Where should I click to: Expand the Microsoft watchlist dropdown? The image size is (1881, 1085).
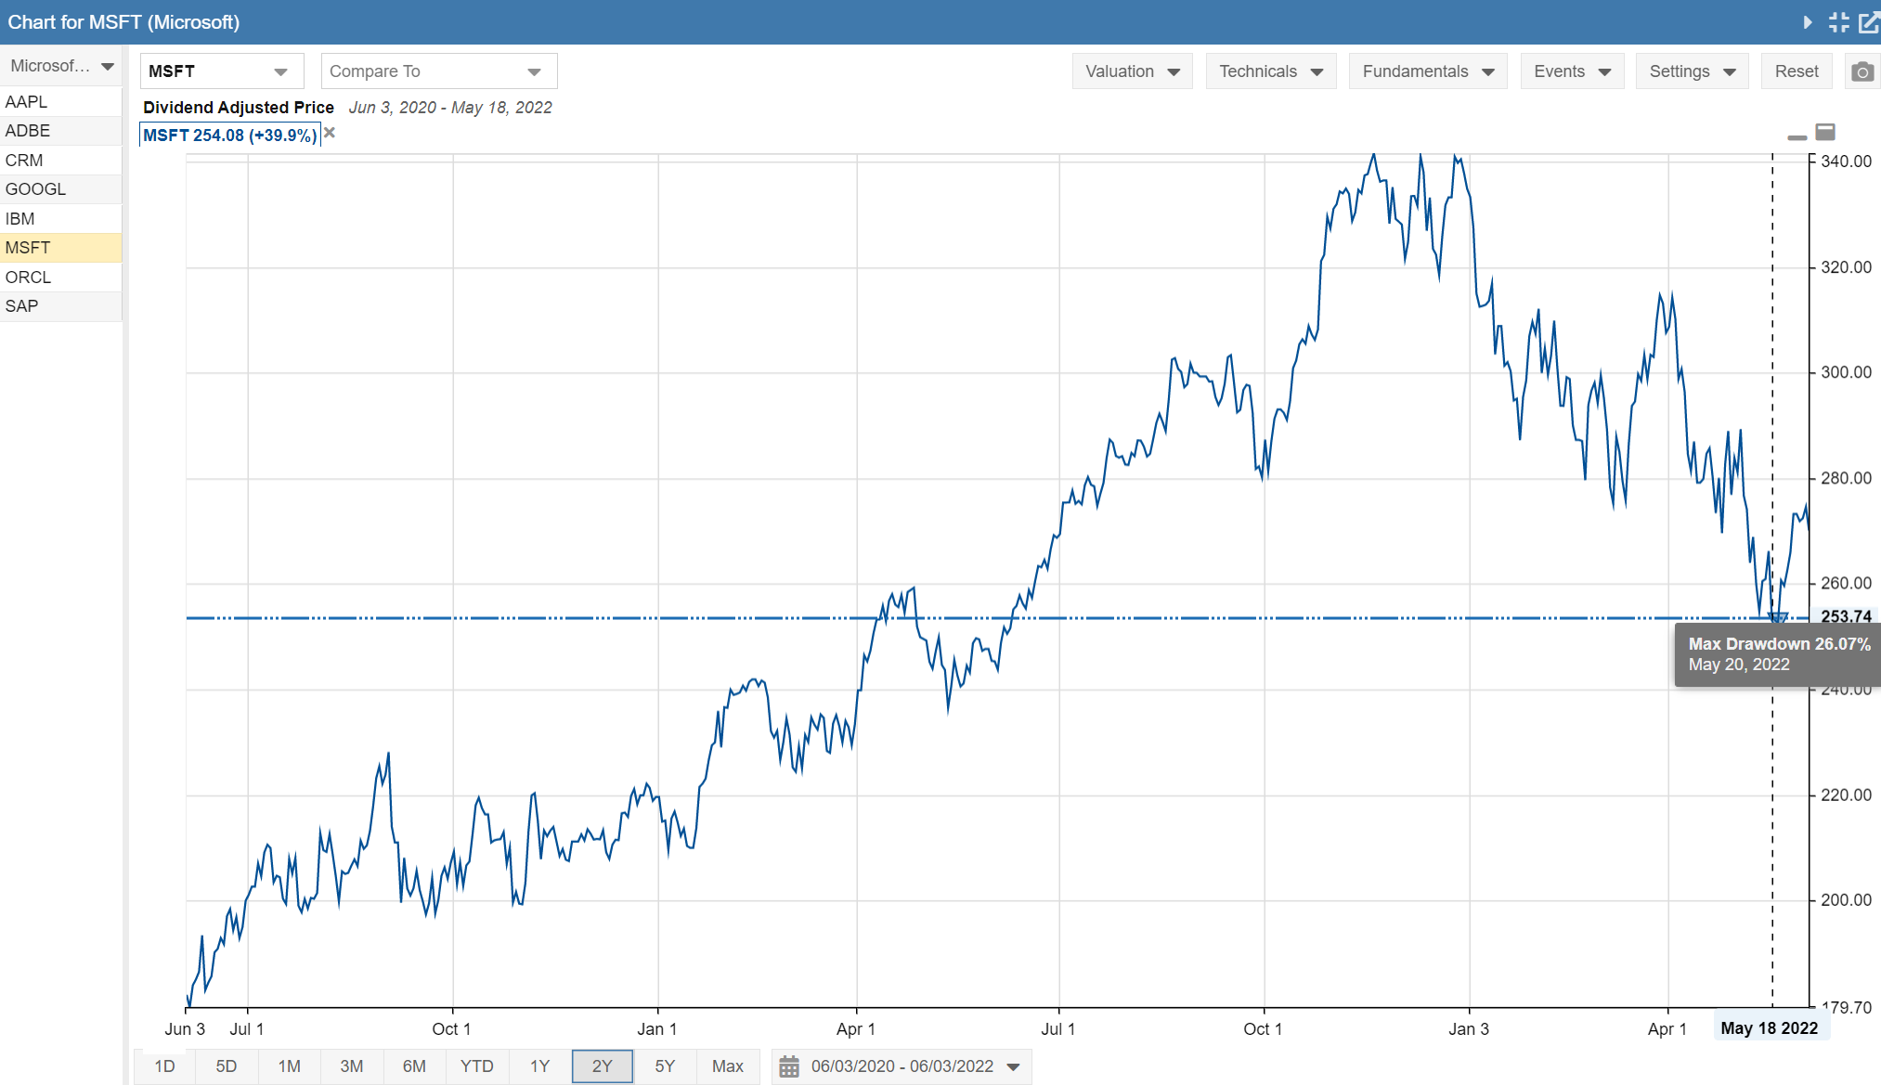(x=61, y=66)
